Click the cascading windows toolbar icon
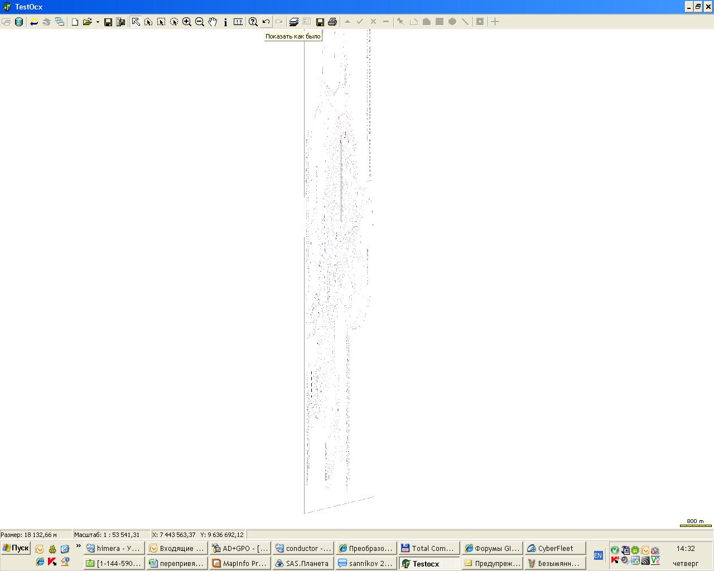Image resolution: width=714 pixels, height=571 pixels. (x=60, y=22)
